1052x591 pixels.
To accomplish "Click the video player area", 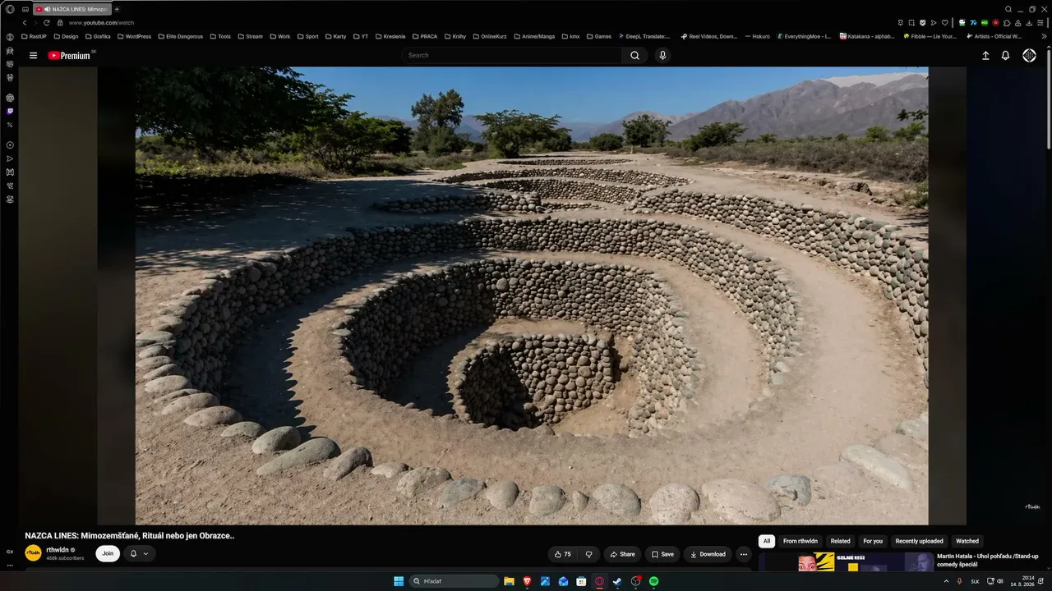I will click(532, 295).
